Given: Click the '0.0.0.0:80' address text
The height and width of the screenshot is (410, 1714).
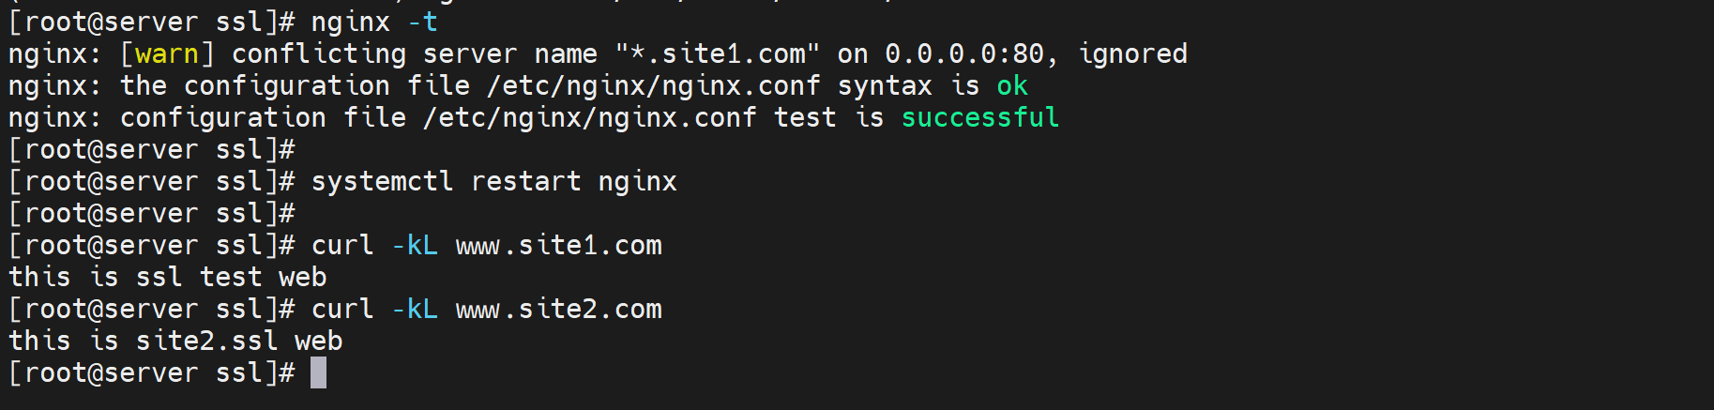Looking at the screenshot, I should tap(963, 54).
